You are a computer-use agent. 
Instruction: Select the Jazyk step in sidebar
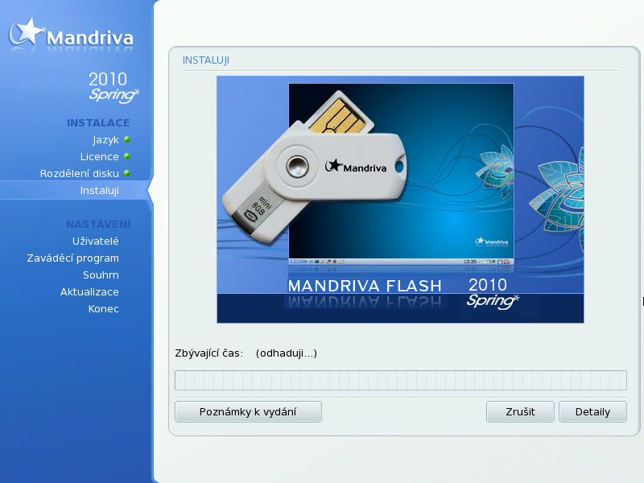(105, 140)
